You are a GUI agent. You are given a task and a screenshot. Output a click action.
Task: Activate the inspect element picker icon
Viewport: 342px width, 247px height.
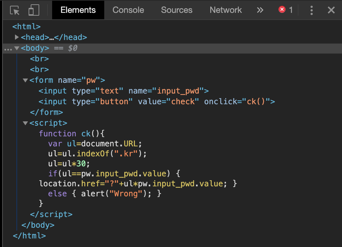pos(15,10)
